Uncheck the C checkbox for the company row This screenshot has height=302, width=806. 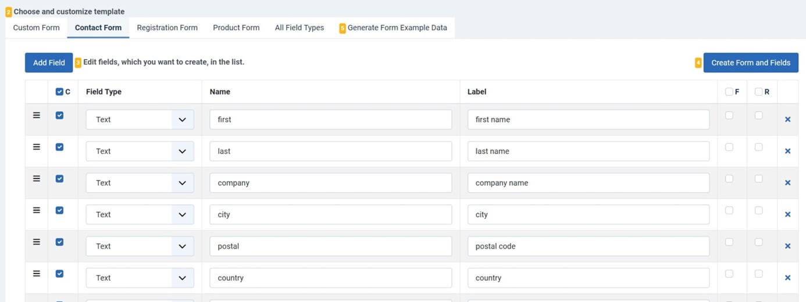click(x=59, y=179)
